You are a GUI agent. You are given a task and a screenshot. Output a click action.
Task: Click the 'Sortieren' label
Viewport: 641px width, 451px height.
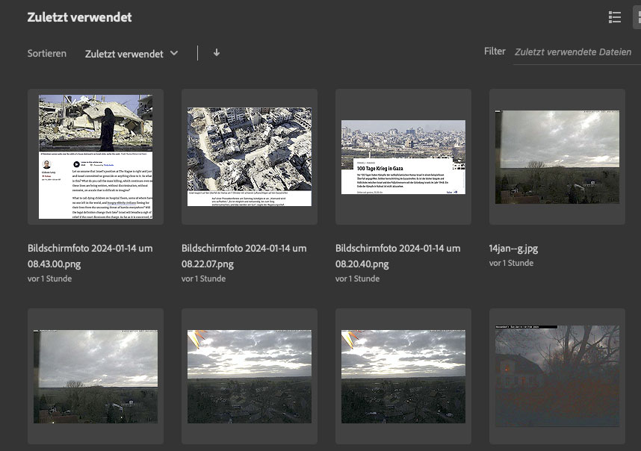coord(46,54)
